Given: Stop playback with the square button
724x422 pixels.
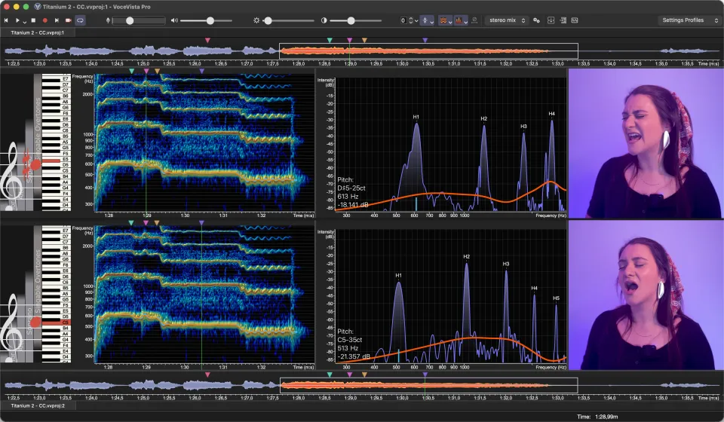Looking at the screenshot, I should pyautogui.click(x=33, y=20).
